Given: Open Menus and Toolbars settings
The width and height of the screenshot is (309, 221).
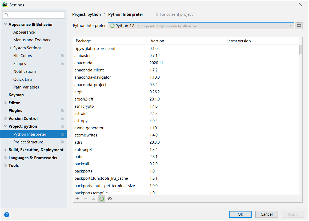Looking at the screenshot, I should coord(32,40).
